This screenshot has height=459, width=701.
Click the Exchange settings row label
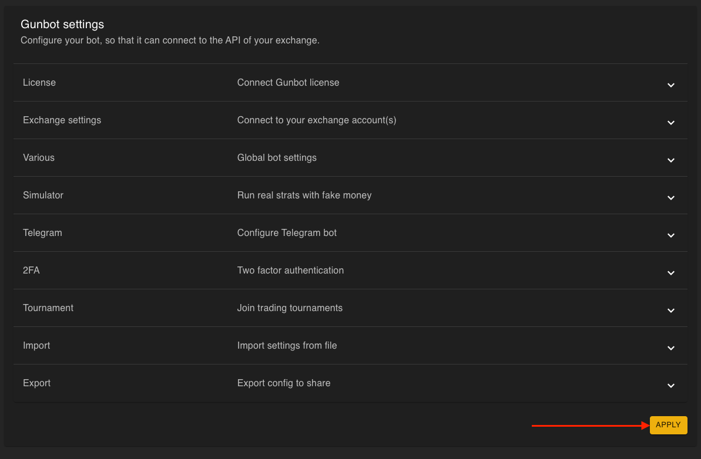point(62,120)
